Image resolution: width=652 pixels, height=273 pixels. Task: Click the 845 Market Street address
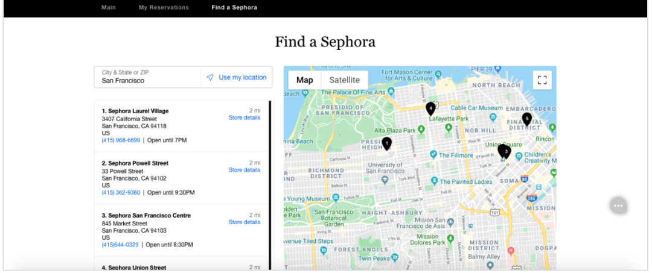coord(123,224)
